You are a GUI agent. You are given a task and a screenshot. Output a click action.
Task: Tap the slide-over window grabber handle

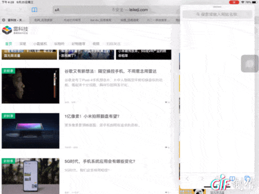coord(217,7)
